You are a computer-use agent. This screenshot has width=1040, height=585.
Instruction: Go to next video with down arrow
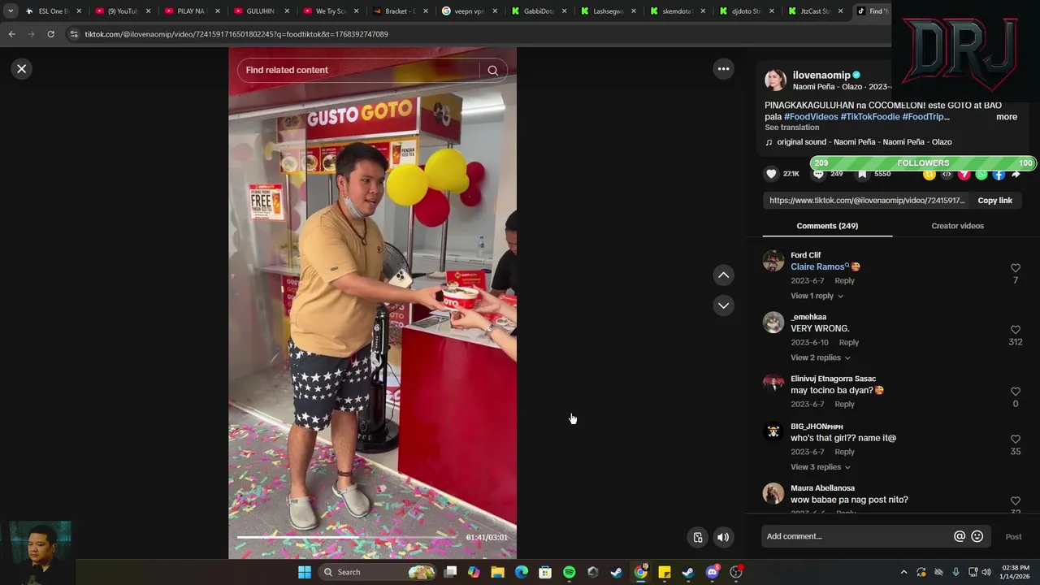pyautogui.click(x=723, y=305)
